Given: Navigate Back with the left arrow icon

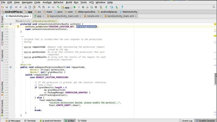Looking at the screenshot, I should tap(49, 7).
